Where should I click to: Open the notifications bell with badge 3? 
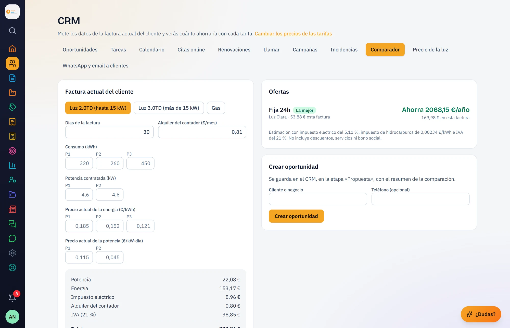point(12,298)
